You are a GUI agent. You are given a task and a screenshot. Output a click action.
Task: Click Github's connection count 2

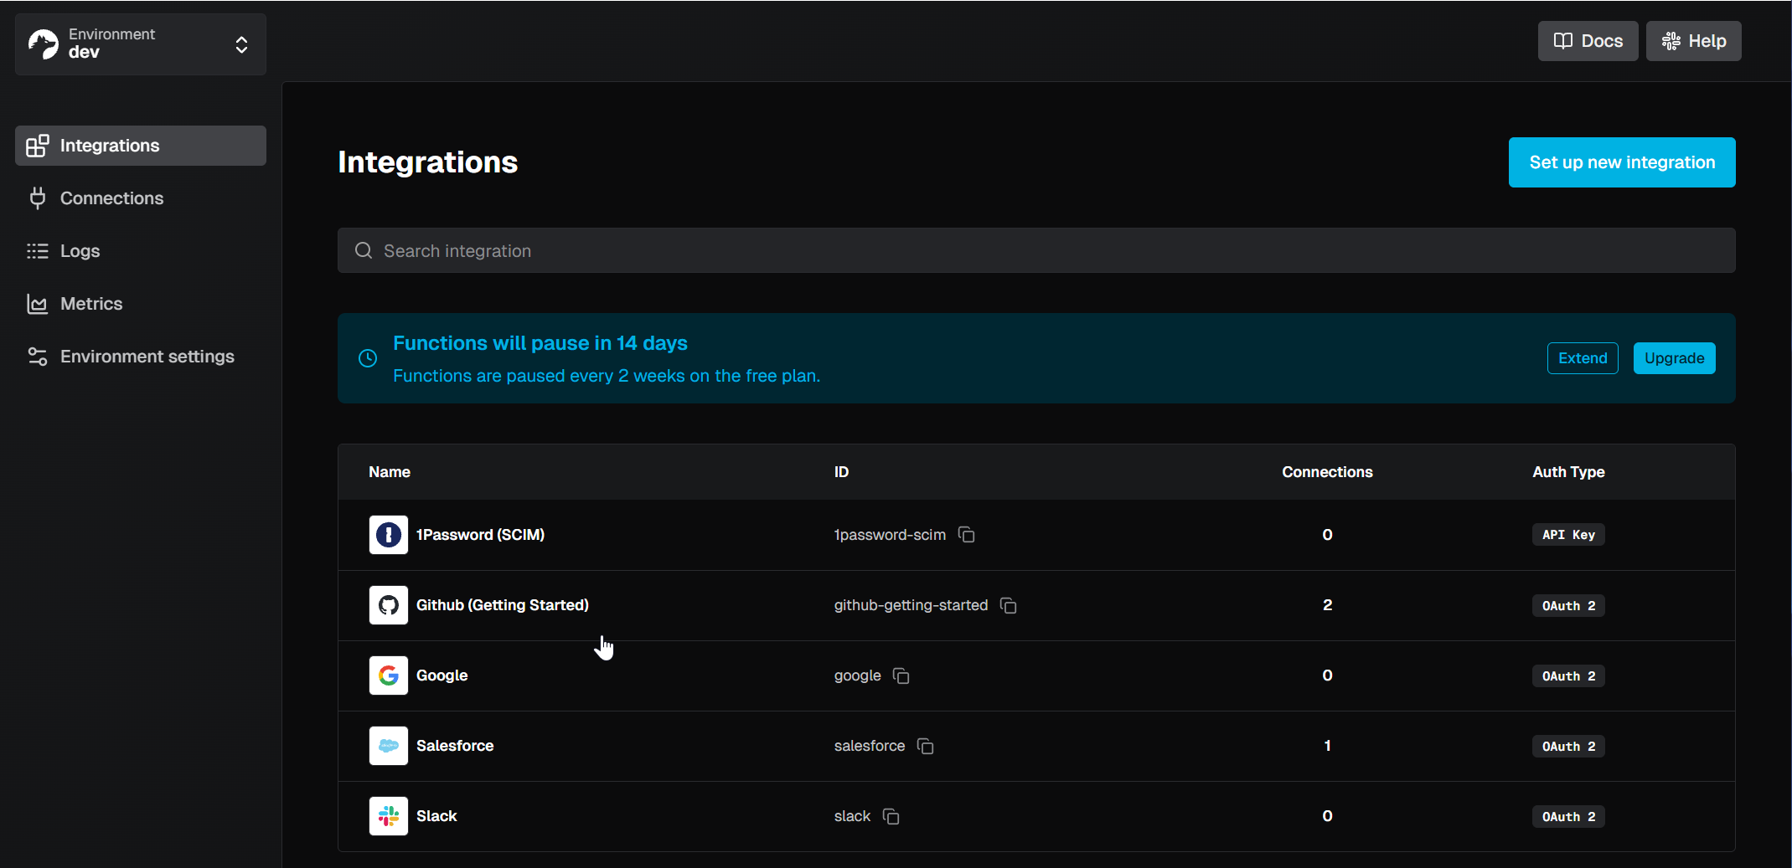[1327, 605]
